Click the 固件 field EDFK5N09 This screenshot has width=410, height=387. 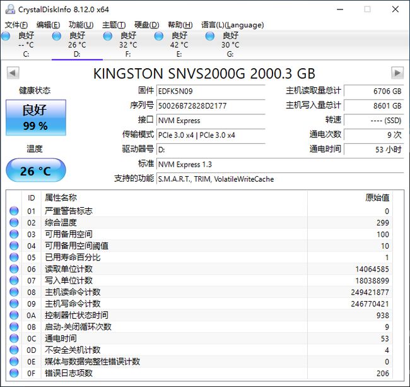point(211,91)
